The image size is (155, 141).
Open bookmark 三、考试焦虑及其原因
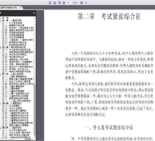(x=16, y=54)
